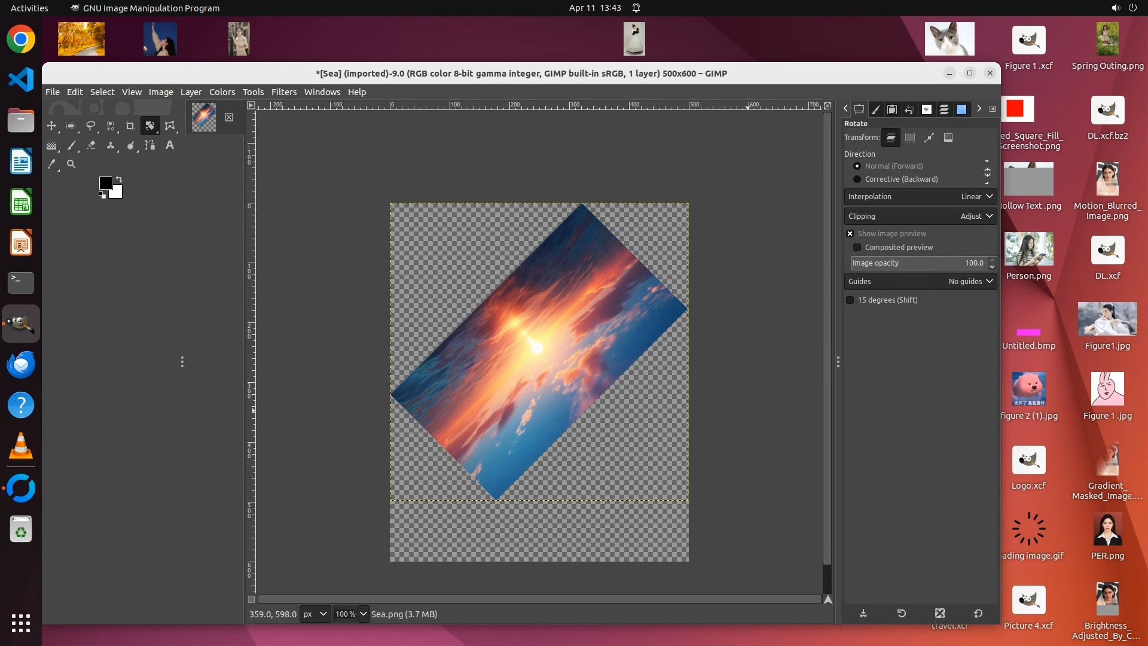Select the Crop tool
Viewport: 1148px width, 646px height.
pos(130,126)
